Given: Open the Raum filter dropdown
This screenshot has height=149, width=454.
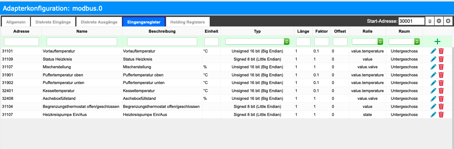Looking at the screenshot, I should [404, 42].
